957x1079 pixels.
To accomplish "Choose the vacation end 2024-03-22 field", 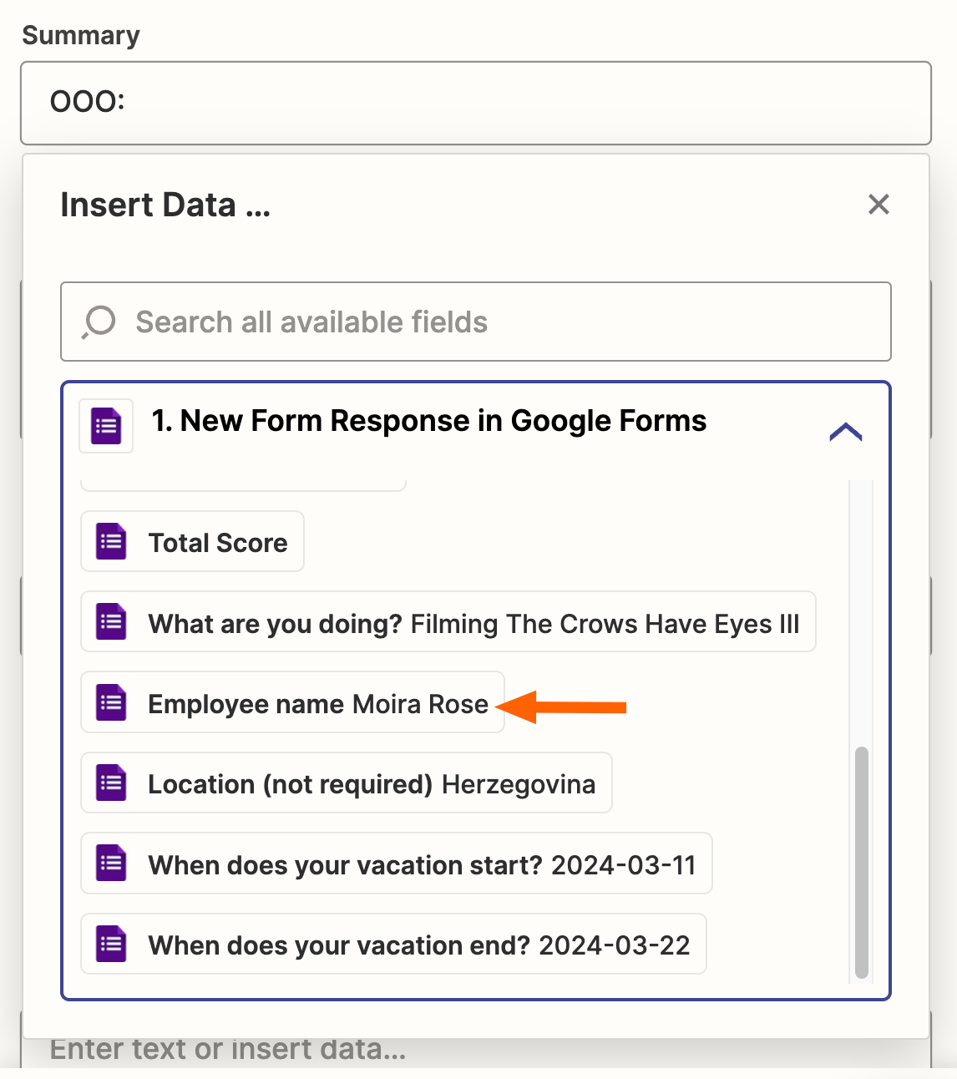I will pyautogui.click(x=419, y=945).
